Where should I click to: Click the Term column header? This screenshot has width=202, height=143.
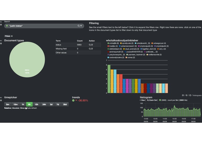click(x=58, y=41)
